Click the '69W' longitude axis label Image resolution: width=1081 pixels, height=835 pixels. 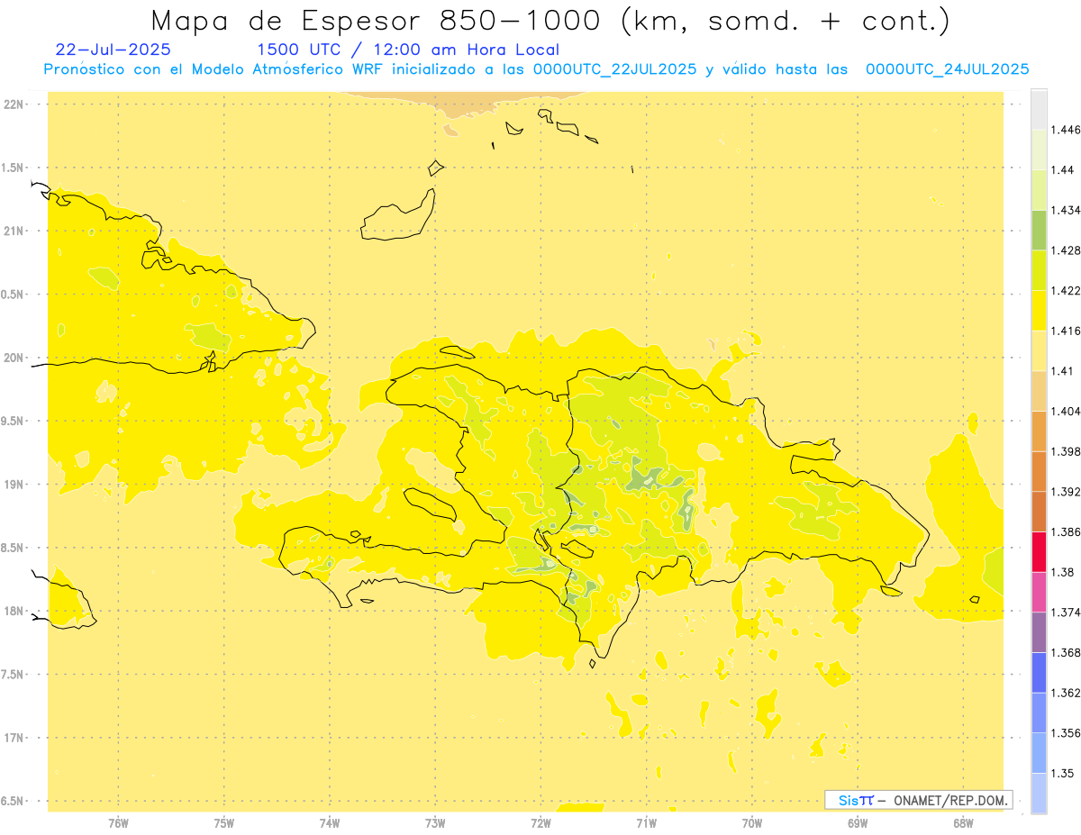858,824
